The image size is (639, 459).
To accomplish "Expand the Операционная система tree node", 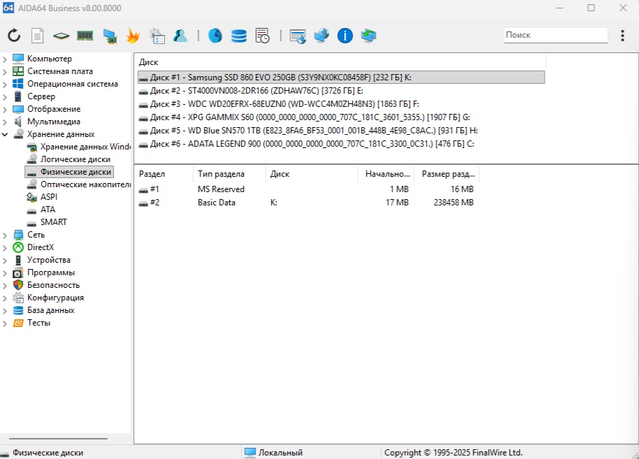I will [x=5, y=85].
